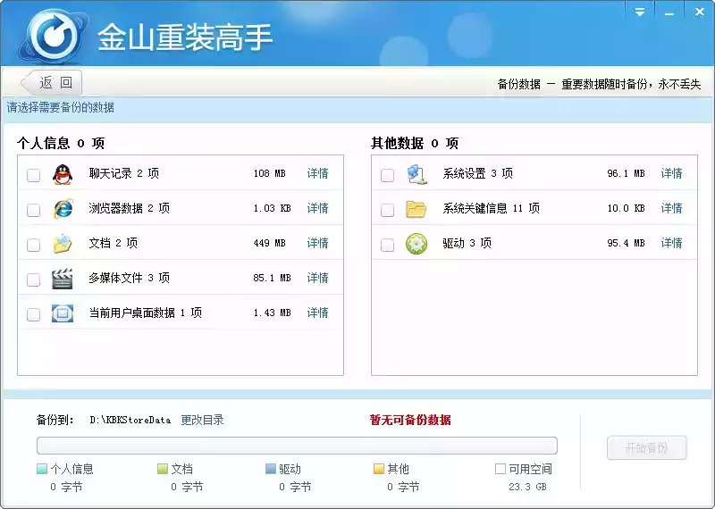The height and width of the screenshot is (509, 715).
Task: Check the 文档 checkbox
Action: pos(33,245)
